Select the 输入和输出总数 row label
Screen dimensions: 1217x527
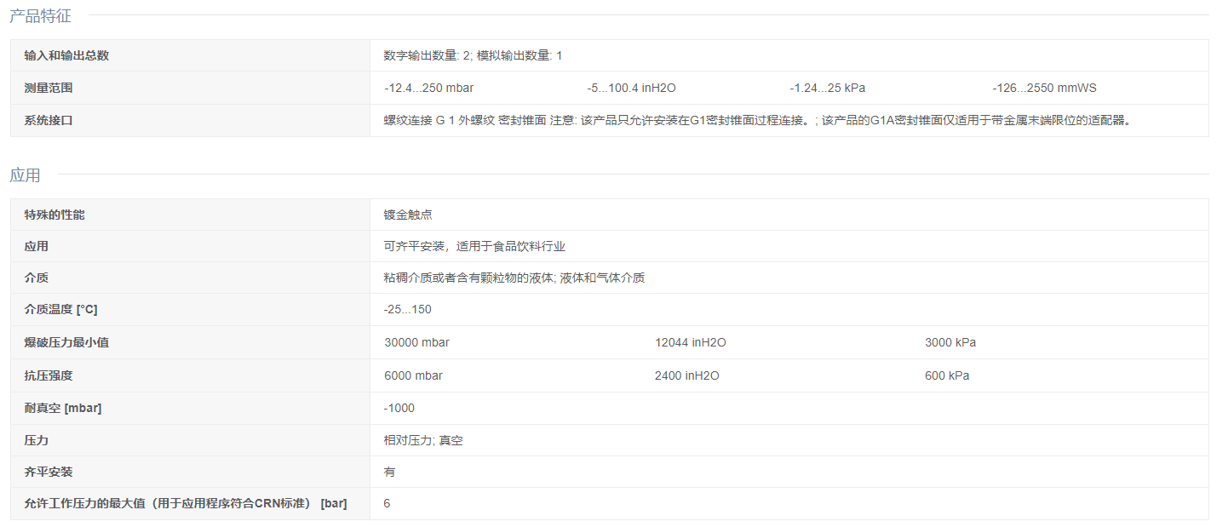point(66,55)
